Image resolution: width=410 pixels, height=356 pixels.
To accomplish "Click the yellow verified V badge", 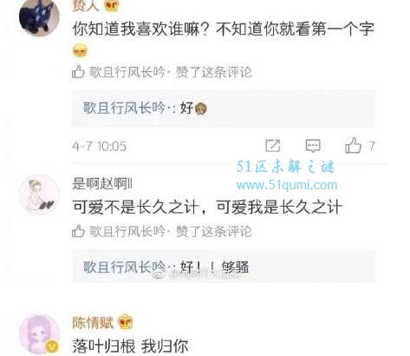I will (52, 346).
